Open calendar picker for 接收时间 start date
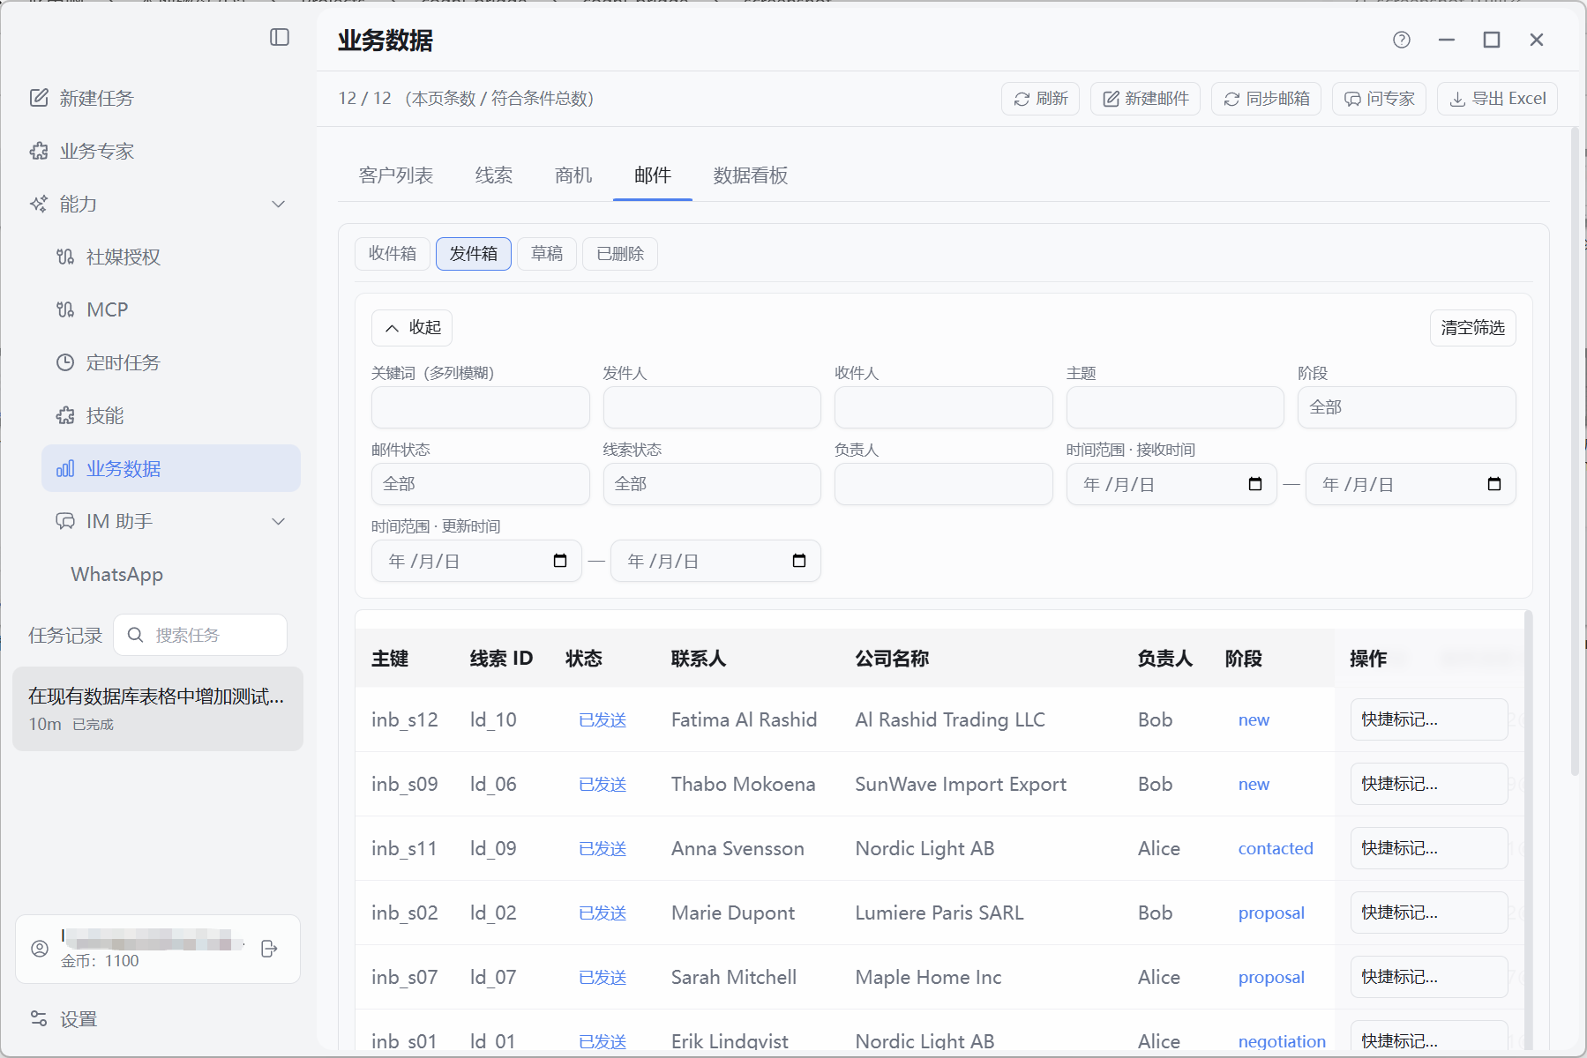This screenshot has width=1587, height=1058. [1255, 484]
